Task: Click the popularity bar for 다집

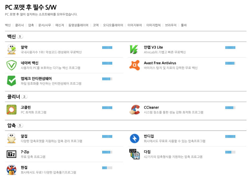Action: (230, 152)
